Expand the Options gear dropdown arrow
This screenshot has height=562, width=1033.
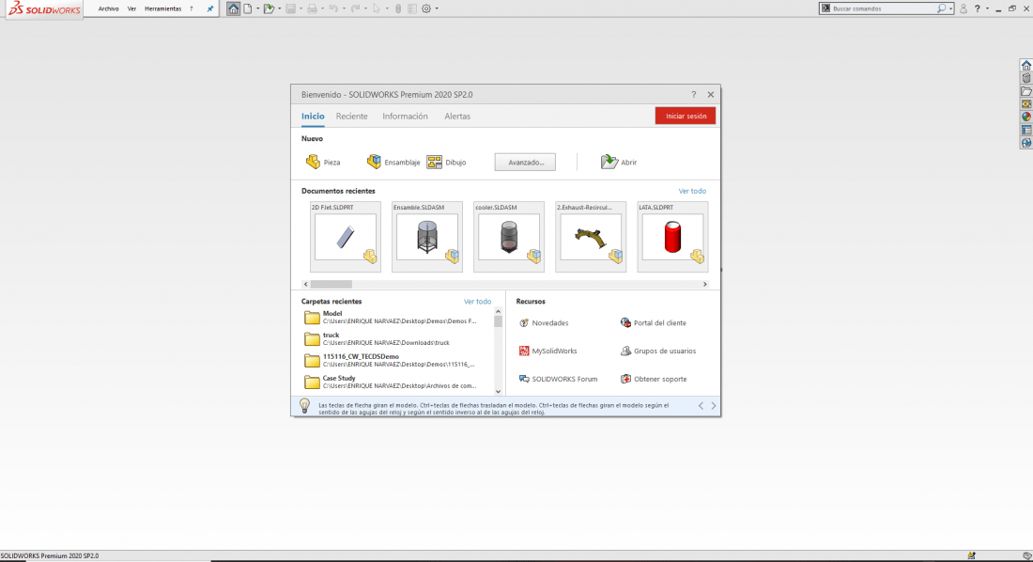[436, 8]
